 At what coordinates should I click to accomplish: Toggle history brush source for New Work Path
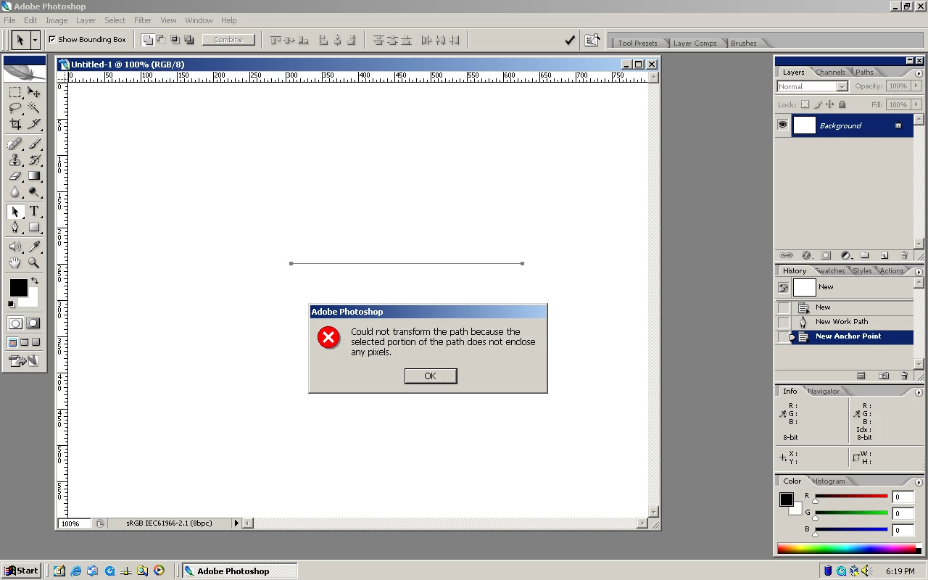[x=784, y=322]
